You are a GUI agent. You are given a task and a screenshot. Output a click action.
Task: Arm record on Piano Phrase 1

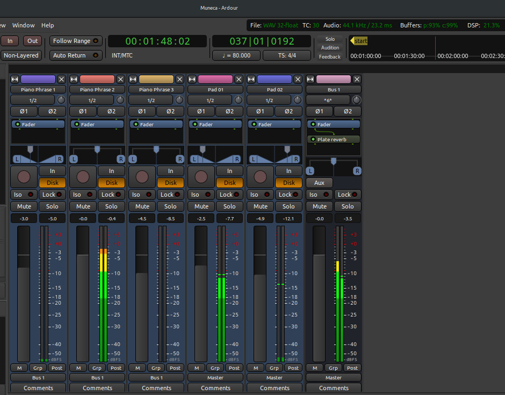tap(24, 177)
